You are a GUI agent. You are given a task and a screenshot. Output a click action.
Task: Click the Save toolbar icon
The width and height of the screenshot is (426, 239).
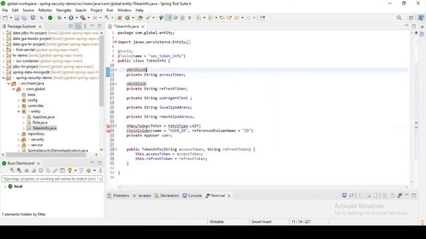(17, 18)
